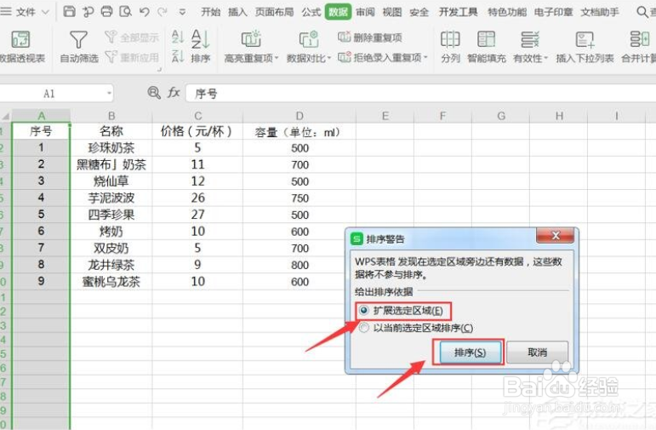Click the 插入下拉列表 icon
656x430 pixels.
coord(585,39)
